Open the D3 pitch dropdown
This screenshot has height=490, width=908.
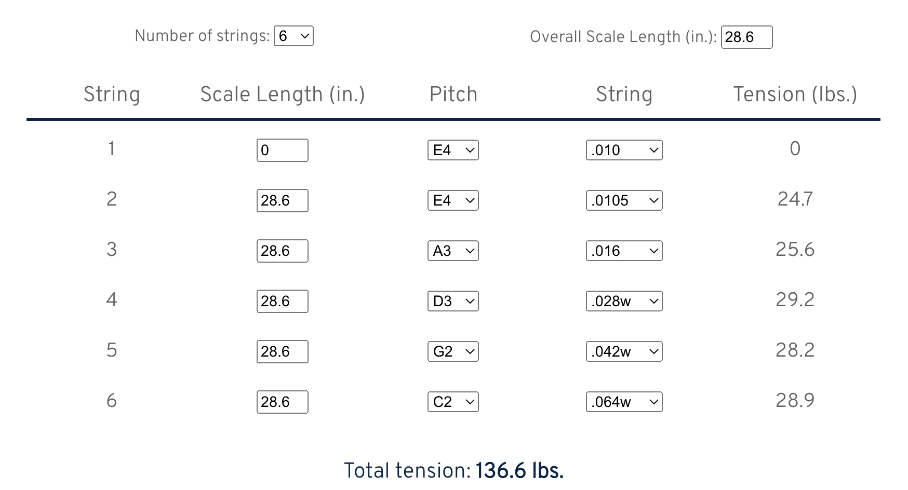453,301
